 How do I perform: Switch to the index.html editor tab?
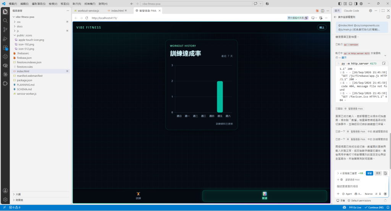point(117,11)
